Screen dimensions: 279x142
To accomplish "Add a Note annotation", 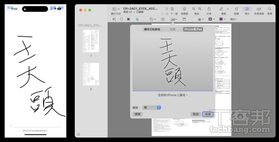I will [x=184, y=19].
